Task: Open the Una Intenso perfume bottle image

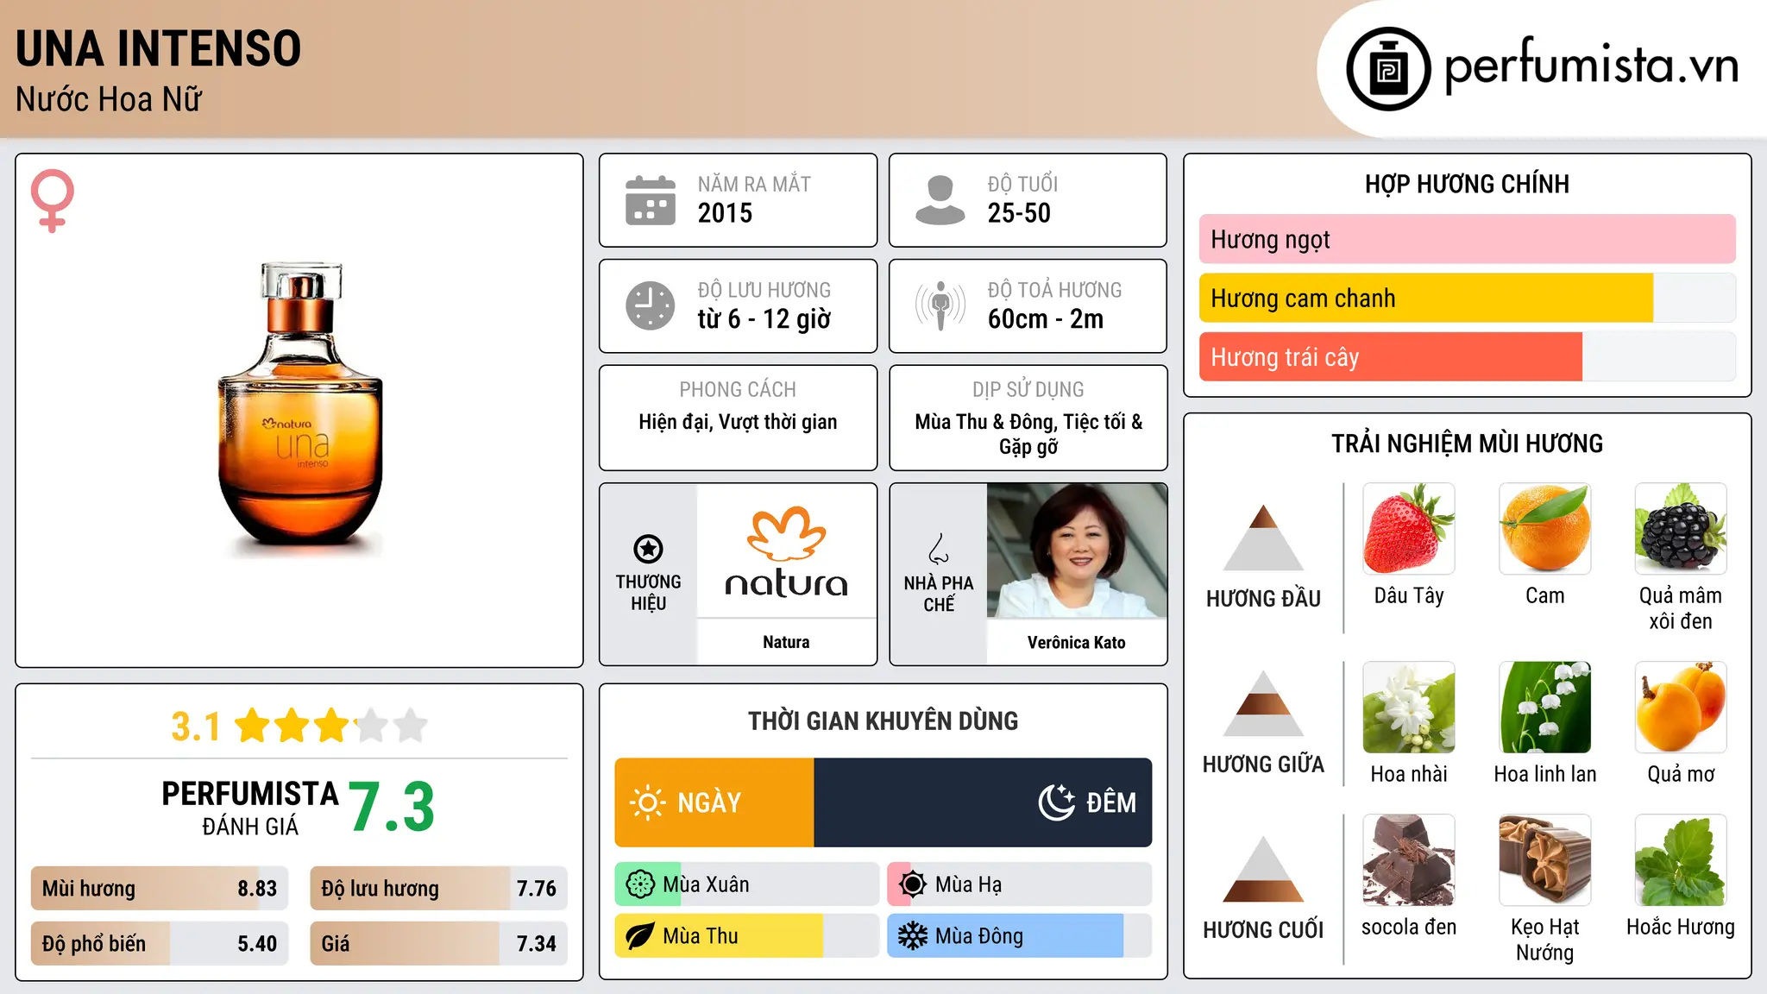Action: click(299, 408)
